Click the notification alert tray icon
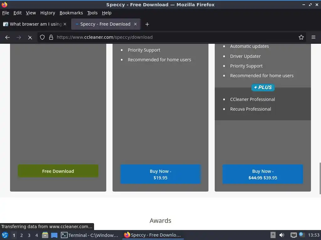 [x=301, y=235]
